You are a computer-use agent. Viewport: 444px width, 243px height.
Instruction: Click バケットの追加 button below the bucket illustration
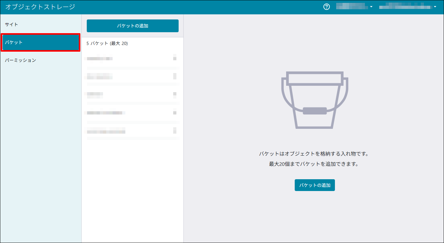click(x=314, y=185)
